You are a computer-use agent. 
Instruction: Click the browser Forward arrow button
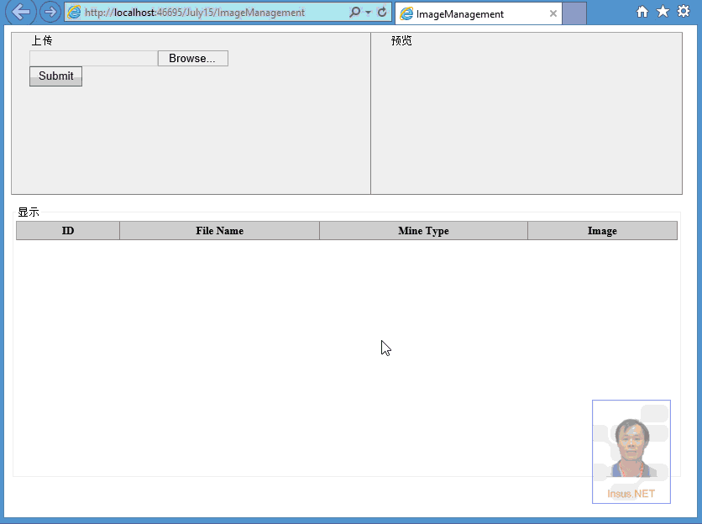pos(50,13)
